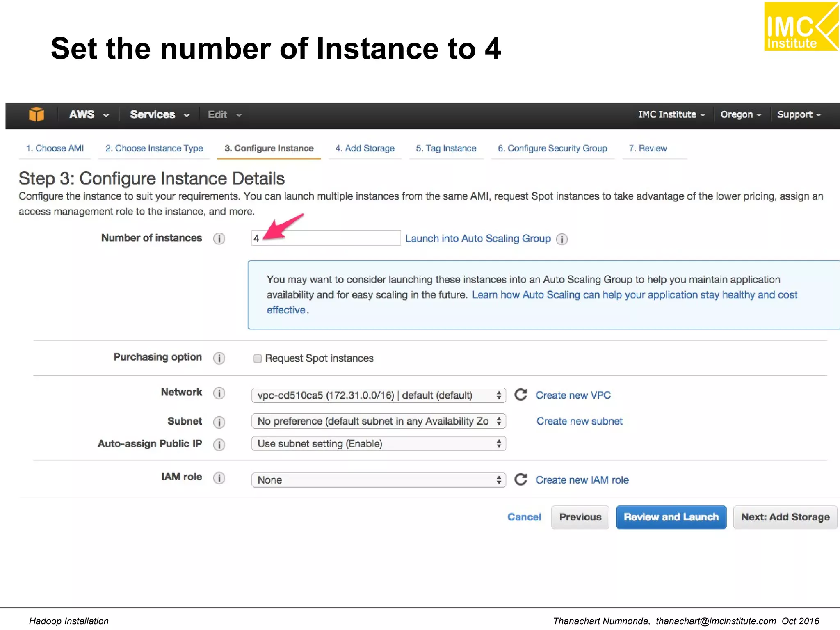Go to step 5. Tag Instance
Viewport: 840px width, 630px height.
pyautogui.click(x=446, y=148)
